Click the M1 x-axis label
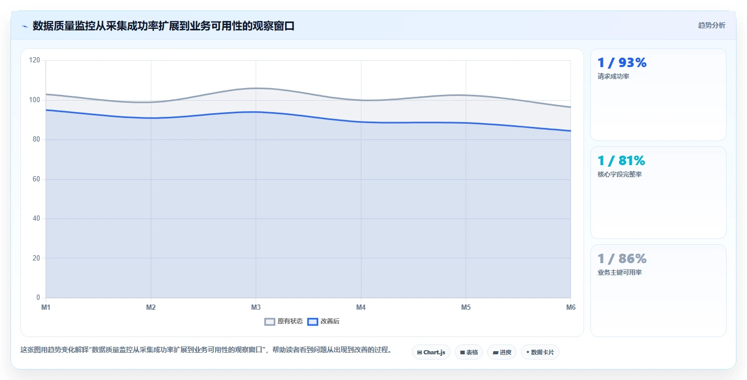747x380 pixels. tap(46, 308)
